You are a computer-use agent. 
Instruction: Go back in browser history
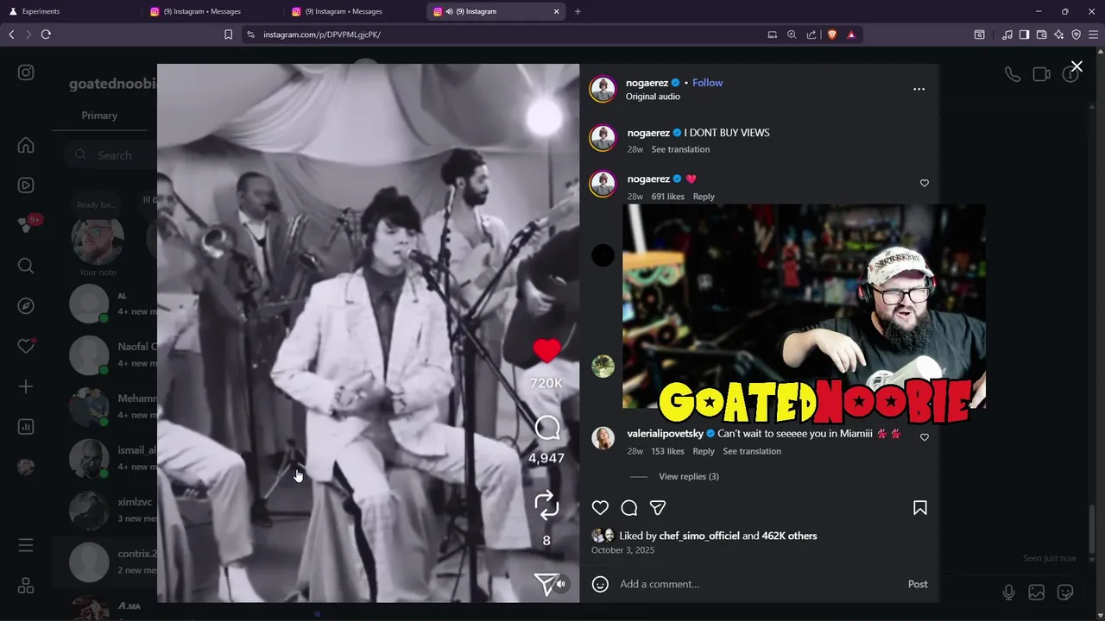tap(11, 34)
